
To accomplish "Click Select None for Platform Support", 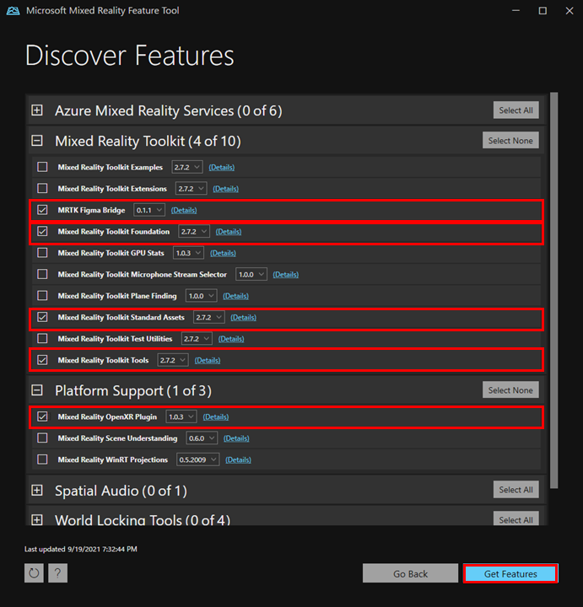I will click(510, 390).
